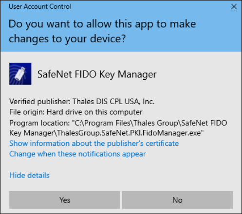Click the C:\Program Files\Thales Group path text

pyautogui.click(x=126, y=123)
